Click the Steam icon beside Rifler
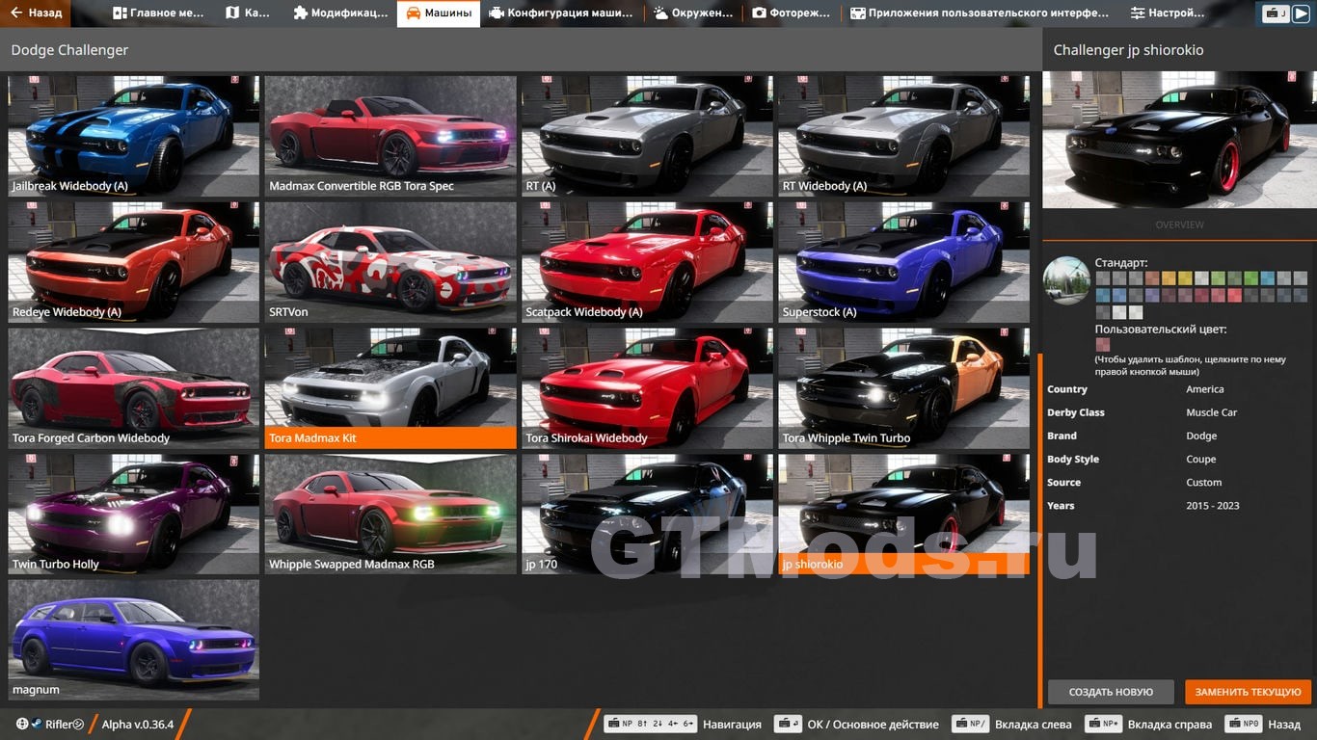This screenshot has width=1317, height=740. coord(36,724)
